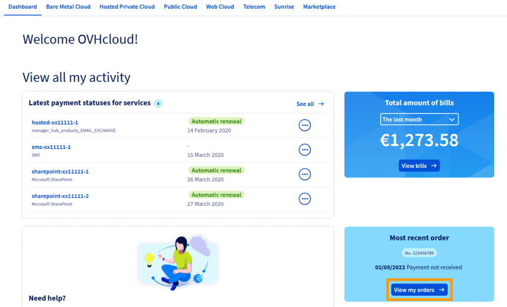Open the sharepoint-xx11111-1 service link
The image size is (507, 307).
pos(60,171)
